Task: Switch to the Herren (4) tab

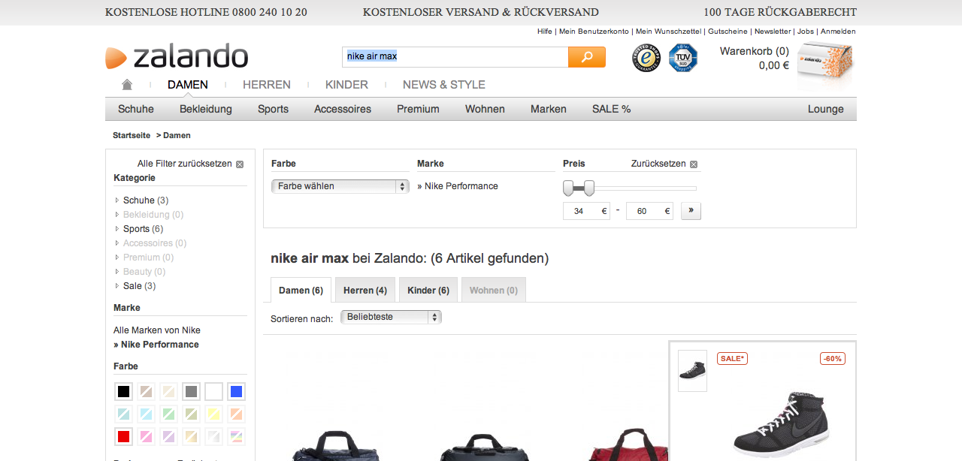Action: 365,291
